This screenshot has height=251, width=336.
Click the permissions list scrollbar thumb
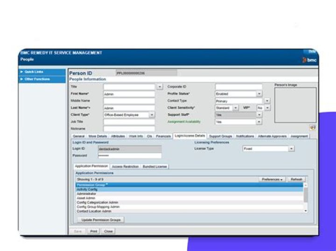(306, 195)
